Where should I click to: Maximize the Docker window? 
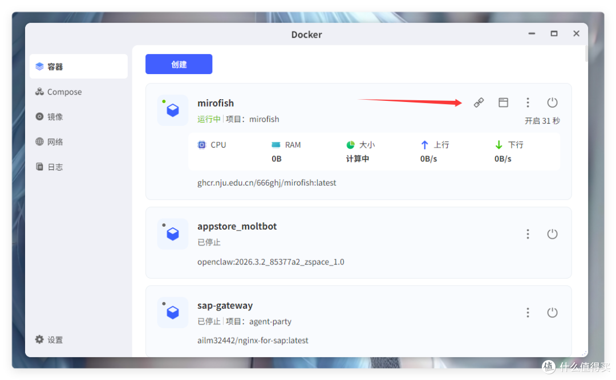(554, 34)
